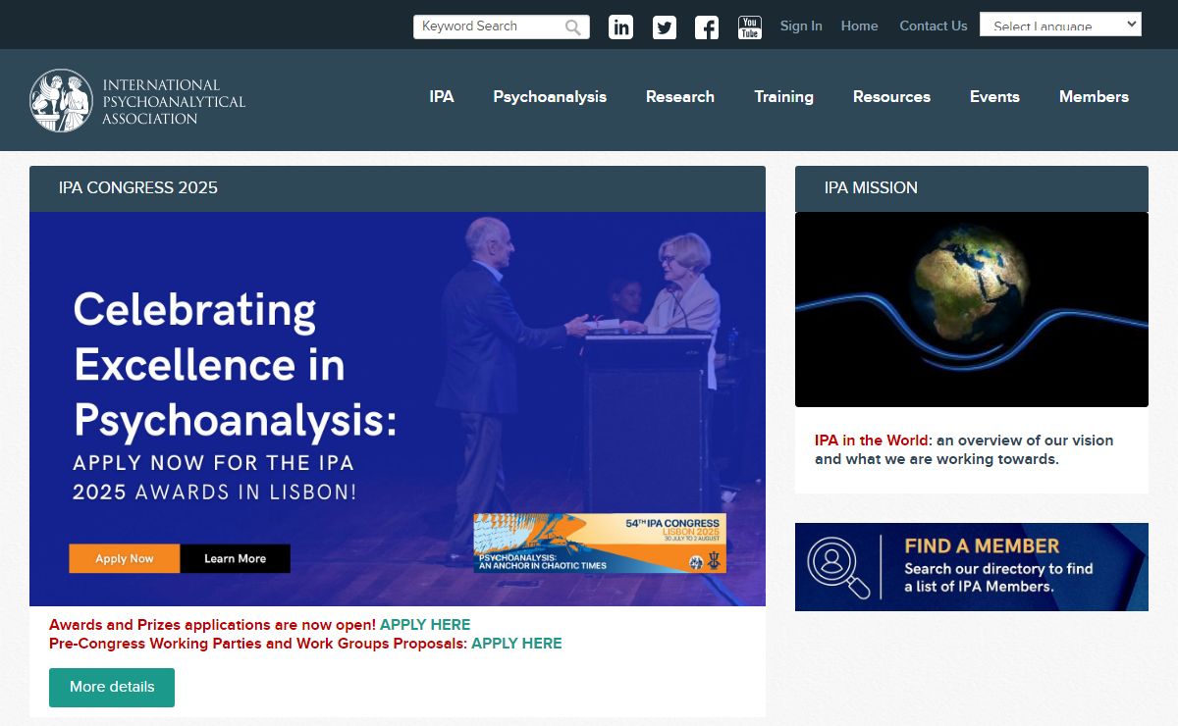This screenshot has width=1178, height=726.
Task: Click the IPA association logo emblem
Action: coord(61,100)
